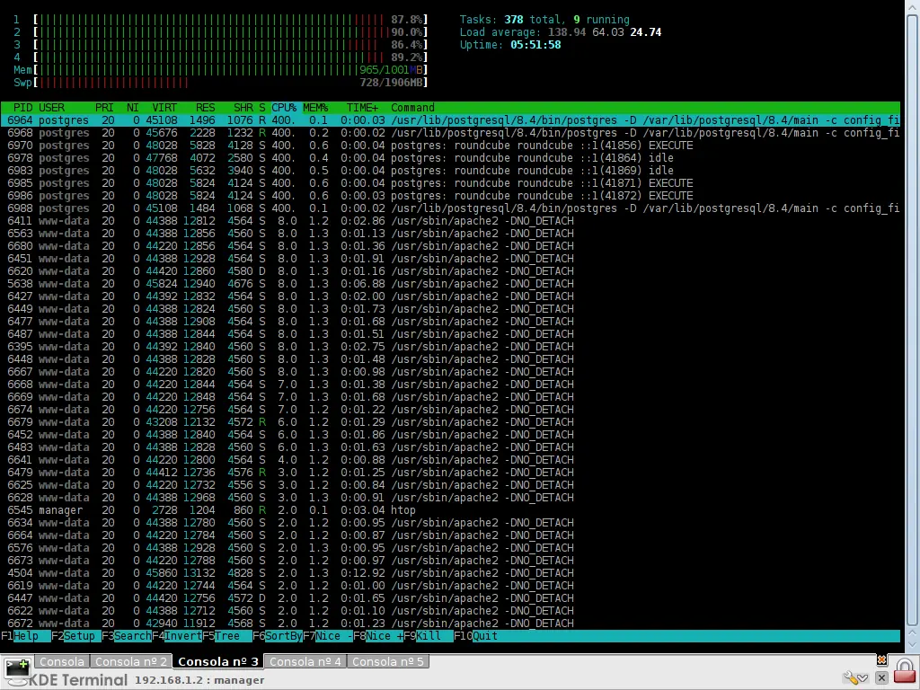
Task: Click the gray X button beside wrench
Action: coord(881,678)
